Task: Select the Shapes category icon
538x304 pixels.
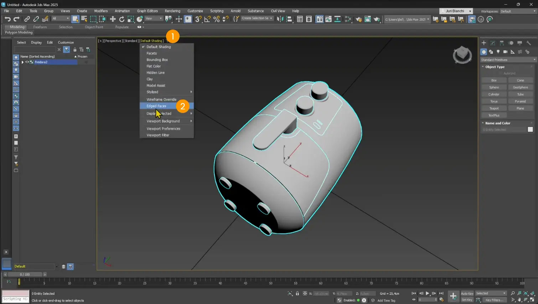Action: click(491, 52)
